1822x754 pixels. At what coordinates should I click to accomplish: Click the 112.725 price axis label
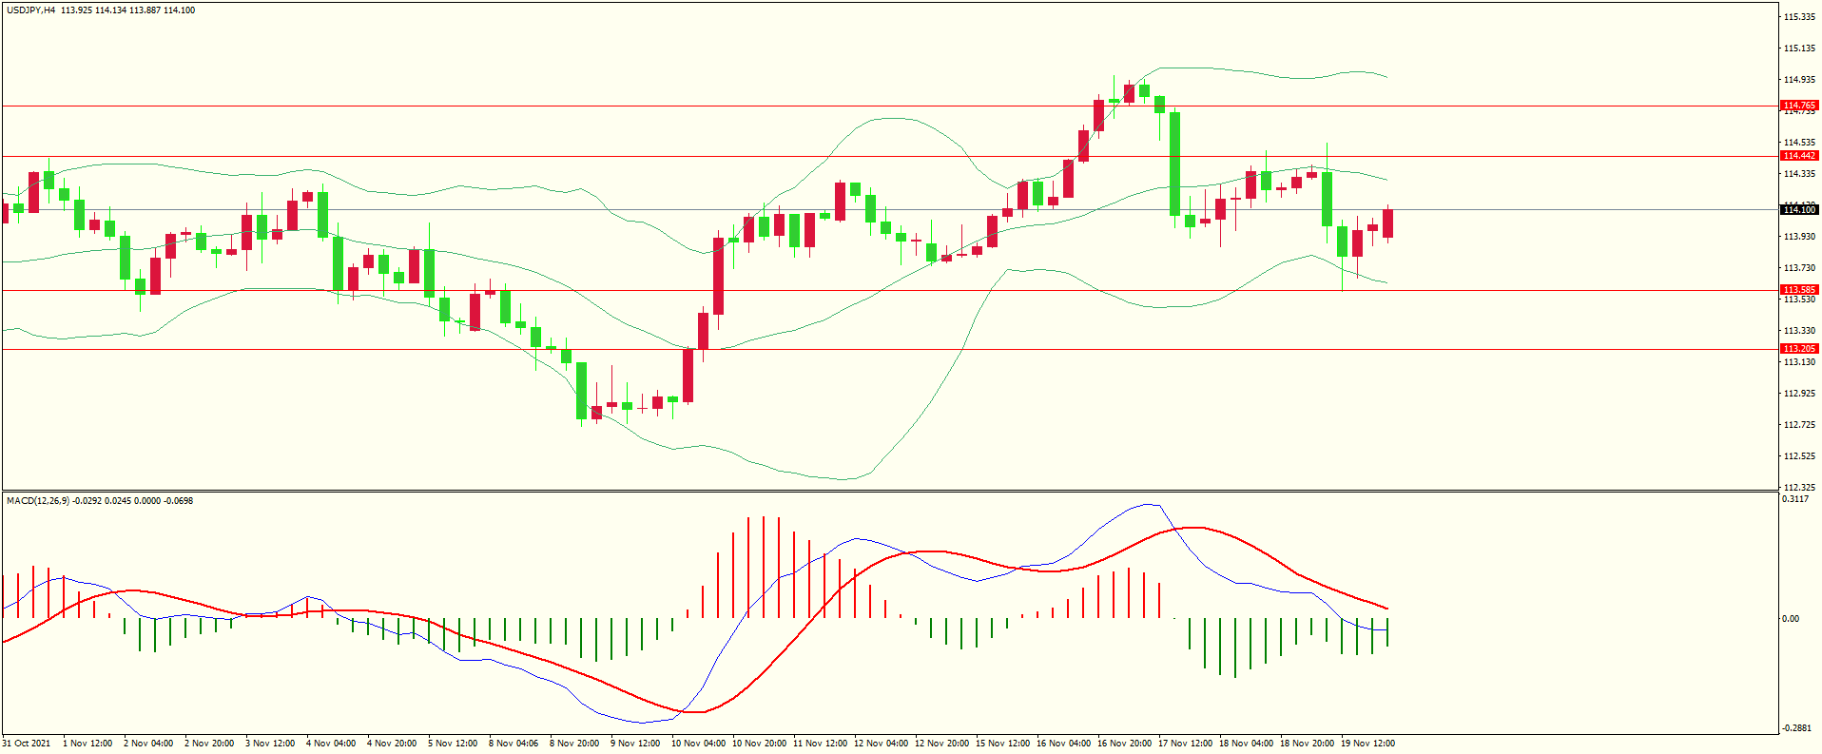point(1800,425)
